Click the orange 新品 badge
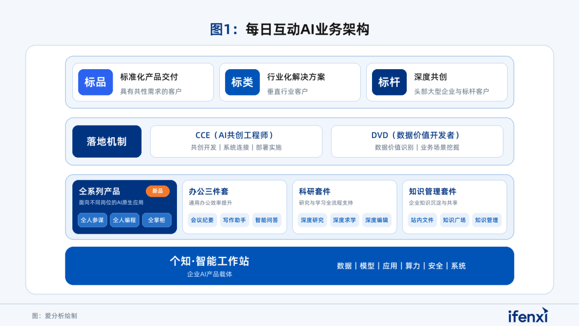579x326 pixels. click(158, 191)
